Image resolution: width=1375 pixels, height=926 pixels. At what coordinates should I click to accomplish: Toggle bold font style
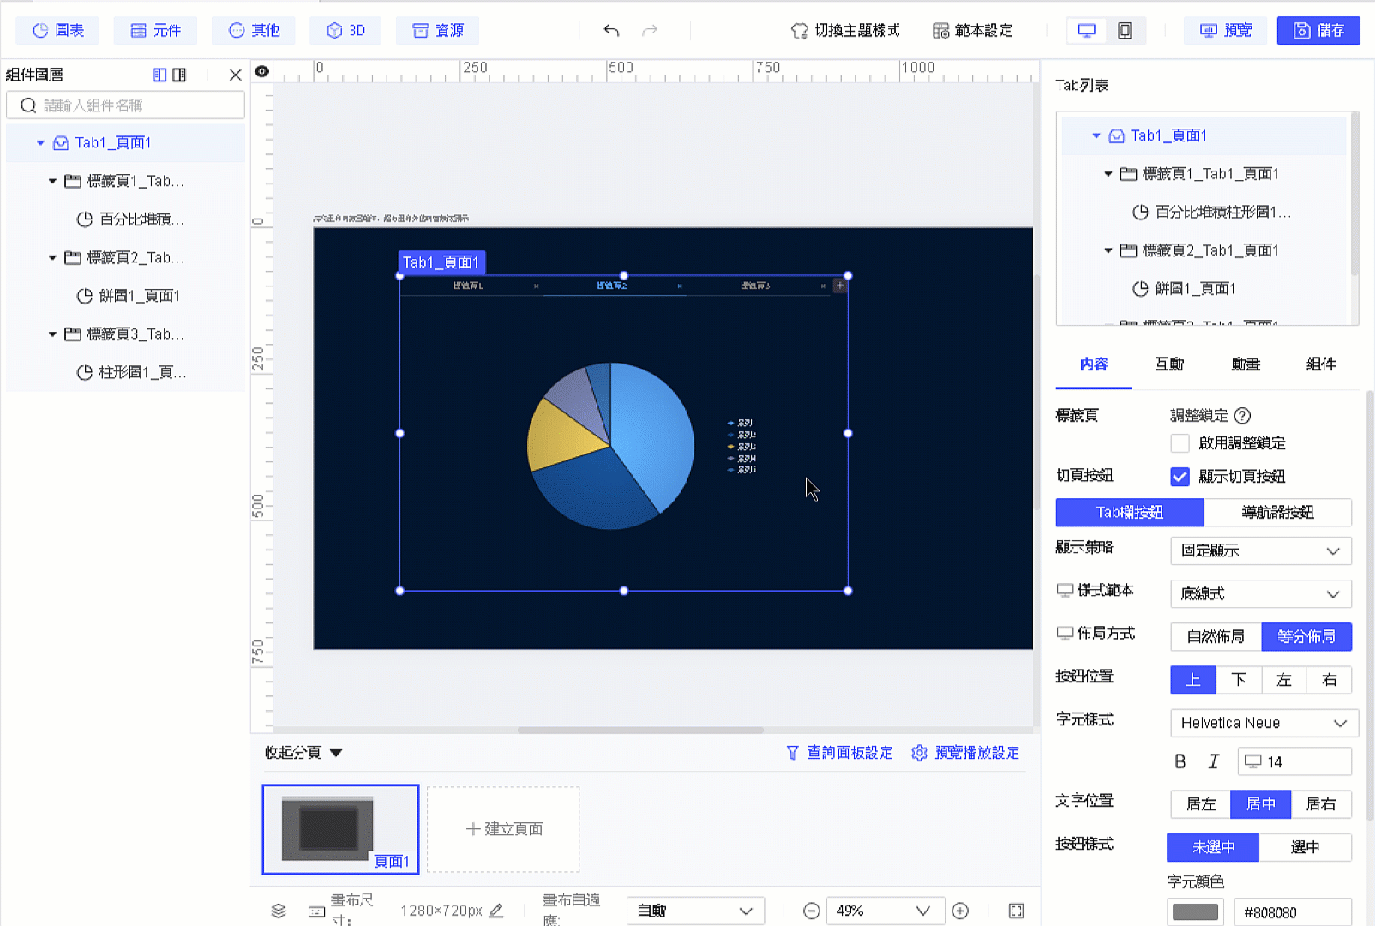pos(1180,761)
